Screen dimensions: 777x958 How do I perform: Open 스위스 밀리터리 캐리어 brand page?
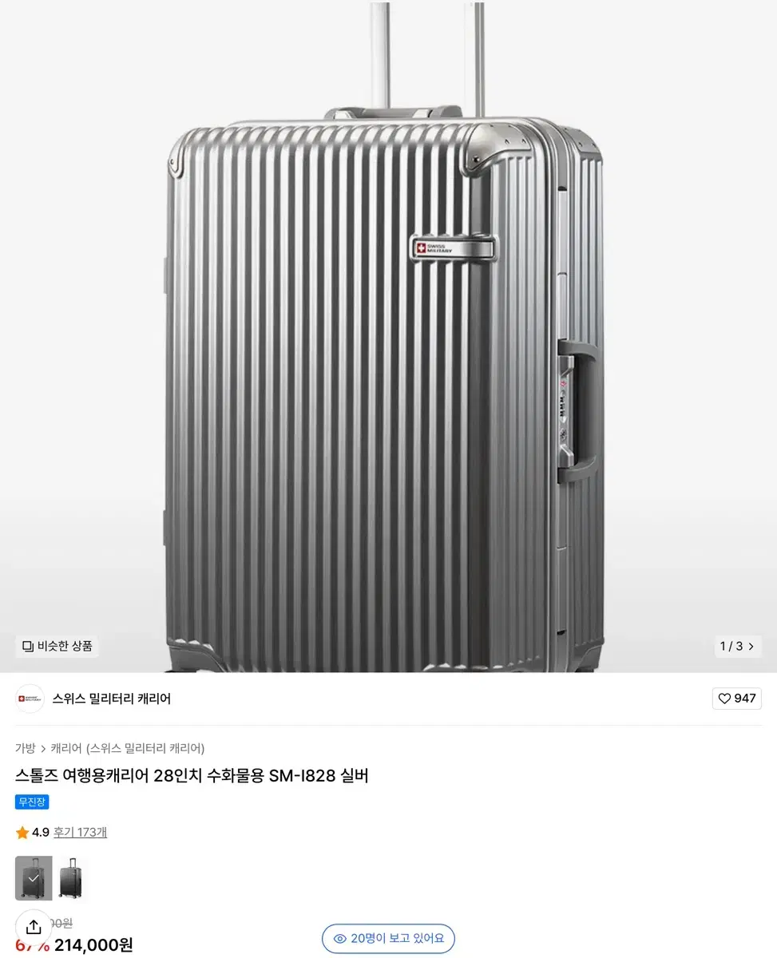[112, 699]
